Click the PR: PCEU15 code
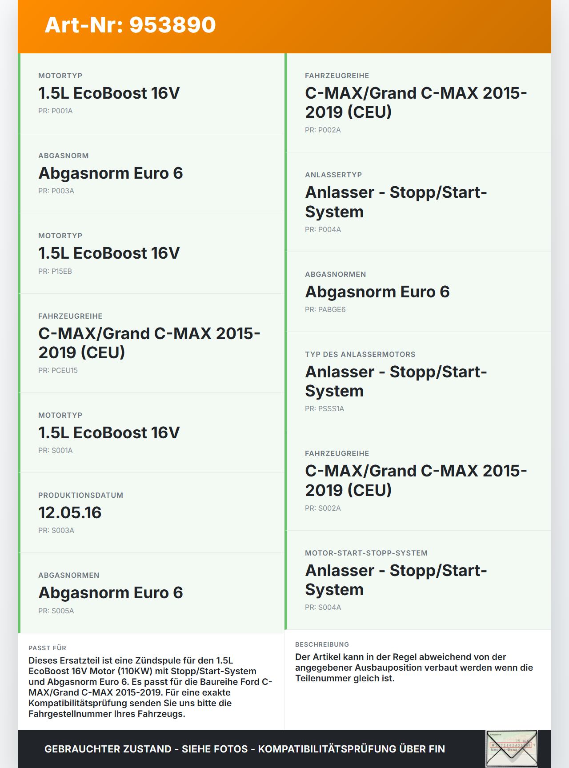The image size is (569, 768). tap(58, 371)
